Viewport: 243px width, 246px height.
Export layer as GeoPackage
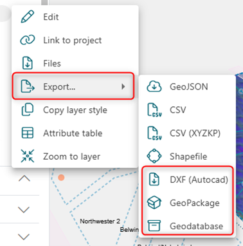187,203
